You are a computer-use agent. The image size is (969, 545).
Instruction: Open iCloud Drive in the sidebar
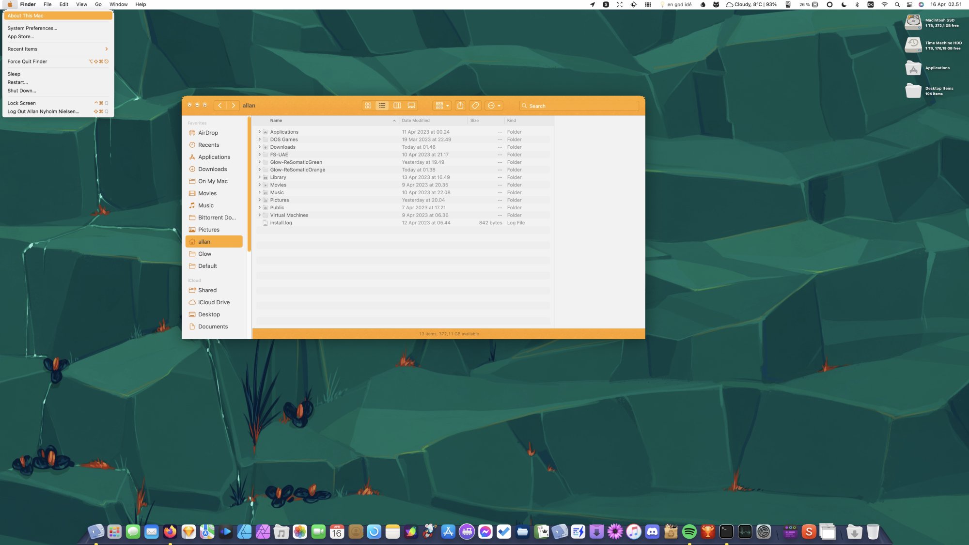[214, 302]
